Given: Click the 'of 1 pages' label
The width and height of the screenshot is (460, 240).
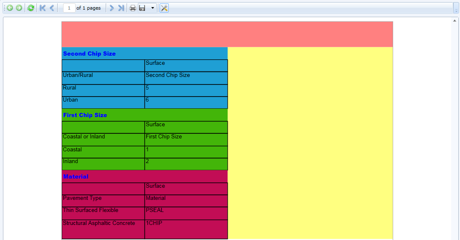Looking at the screenshot, I should [x=89, y=8].
